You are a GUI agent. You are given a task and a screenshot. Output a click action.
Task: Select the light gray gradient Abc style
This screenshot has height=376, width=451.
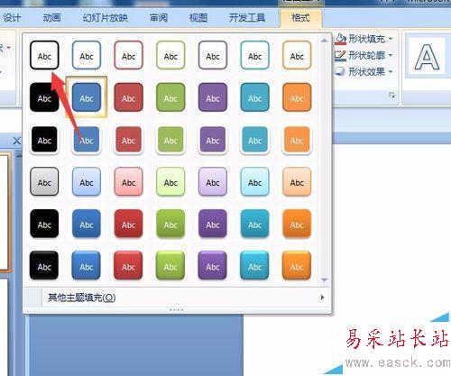44,181
